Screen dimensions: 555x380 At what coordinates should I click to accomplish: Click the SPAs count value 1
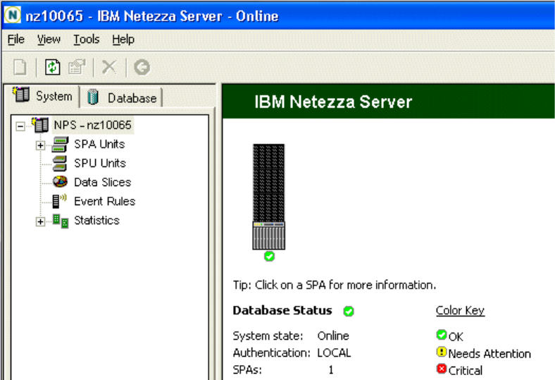(x=331, y=370)
